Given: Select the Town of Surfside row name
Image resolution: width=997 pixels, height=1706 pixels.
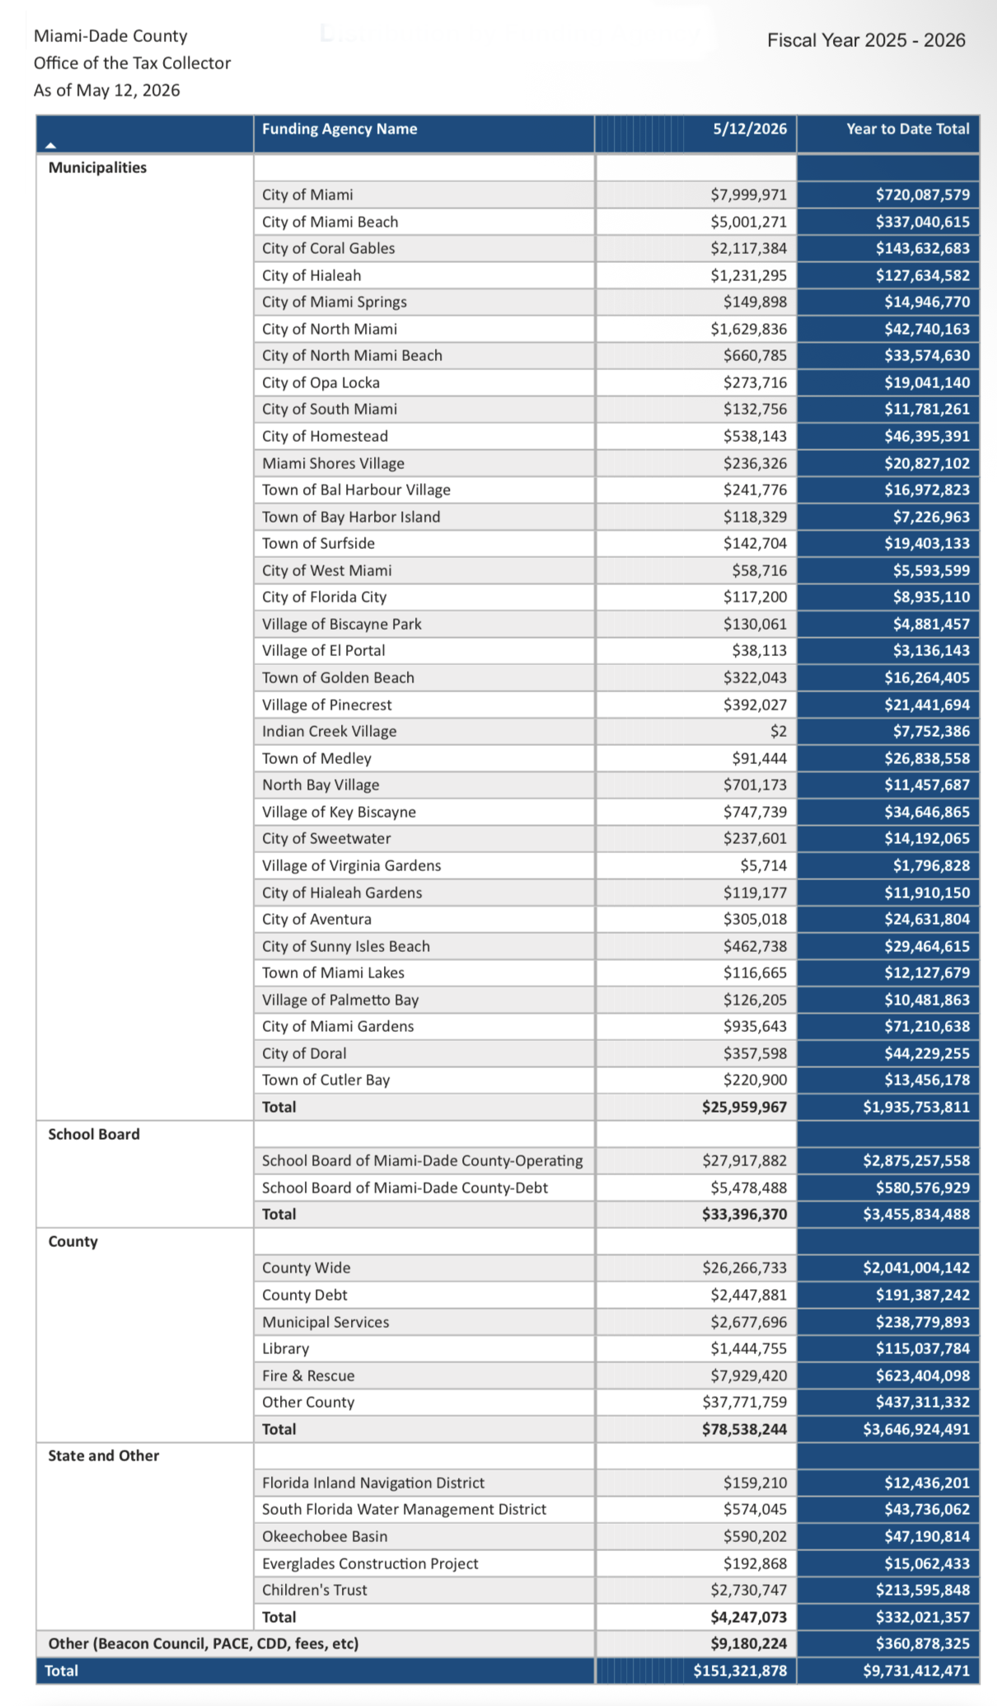Looking at the screenshot, I should [x=318, y=543].
